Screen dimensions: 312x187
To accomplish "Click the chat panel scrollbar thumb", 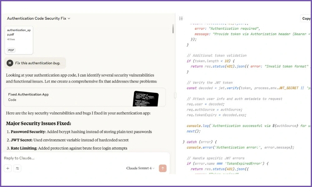I will tap(173, 29).
